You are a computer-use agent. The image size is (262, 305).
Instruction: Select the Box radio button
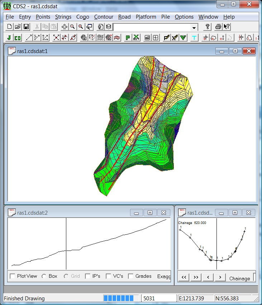(44, 276)
